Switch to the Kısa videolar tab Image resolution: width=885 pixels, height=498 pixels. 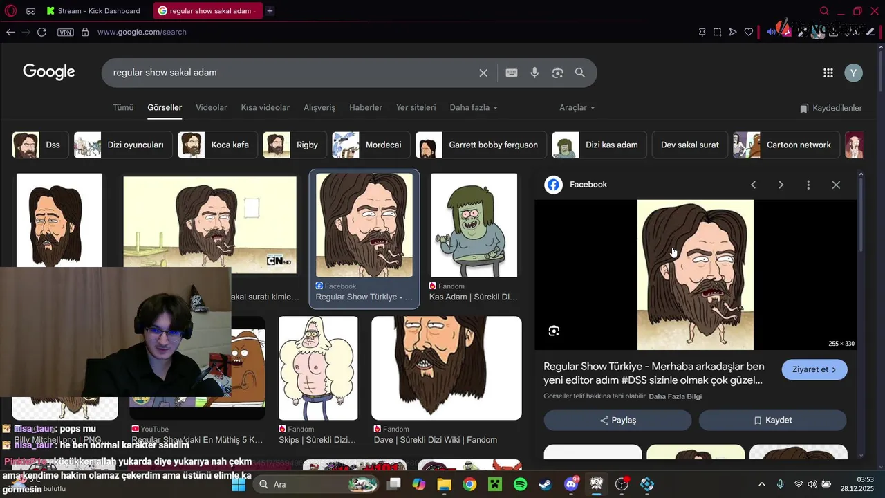(265, 107)
